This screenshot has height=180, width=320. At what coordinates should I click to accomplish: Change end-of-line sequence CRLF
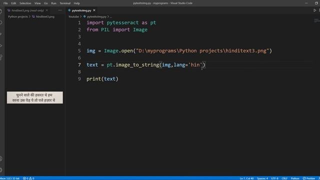(x=284, y=178)
